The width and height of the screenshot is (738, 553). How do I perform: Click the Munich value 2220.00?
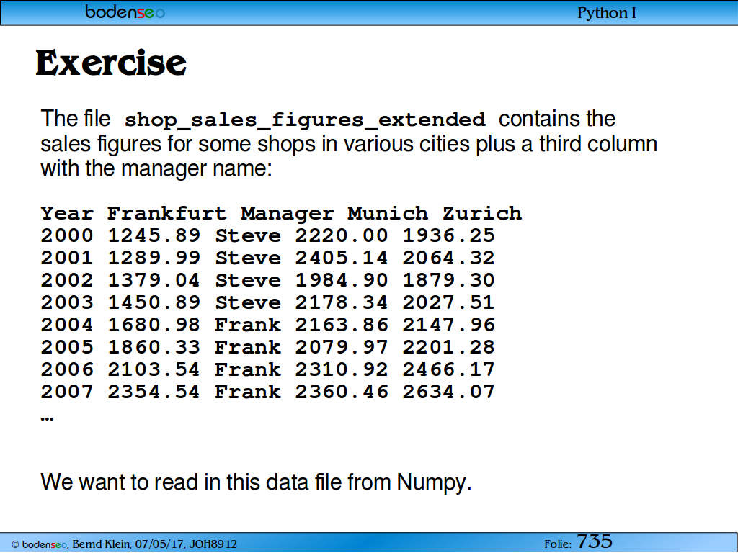pos(341,235)
